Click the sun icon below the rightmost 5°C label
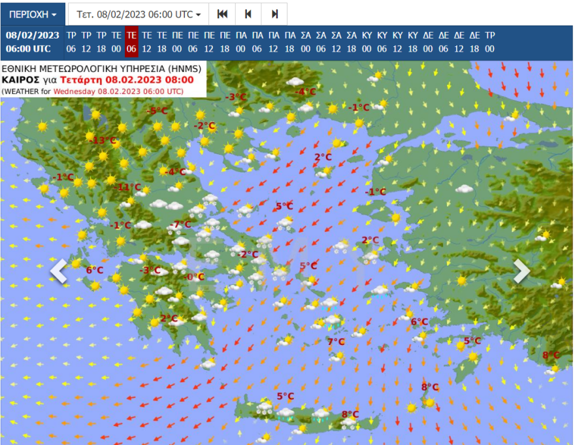 [473, 356]
